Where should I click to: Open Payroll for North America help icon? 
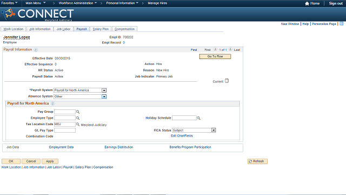point(53,103)
